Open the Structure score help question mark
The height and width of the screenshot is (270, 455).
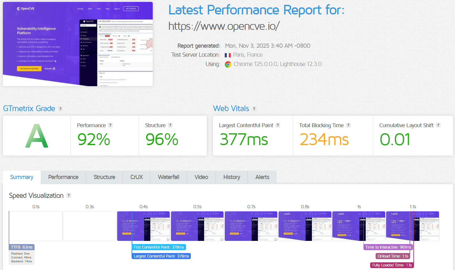(170, 125)
